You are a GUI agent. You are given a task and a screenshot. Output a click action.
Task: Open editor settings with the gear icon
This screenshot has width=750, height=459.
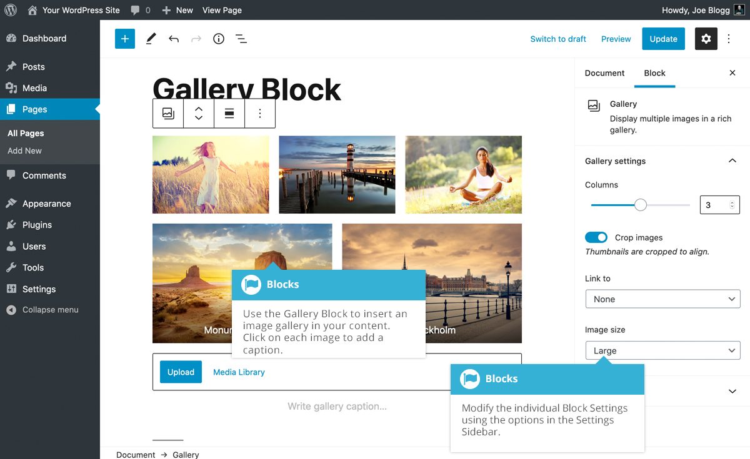(706, 39)
